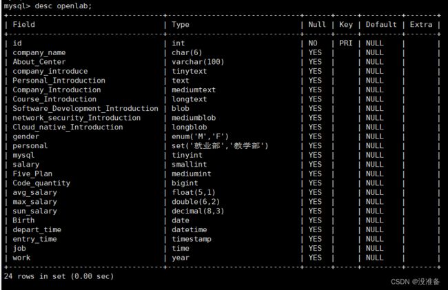Select the year type for work field
The width and height of the screenshot is (448, 290).
pos(181,258)
